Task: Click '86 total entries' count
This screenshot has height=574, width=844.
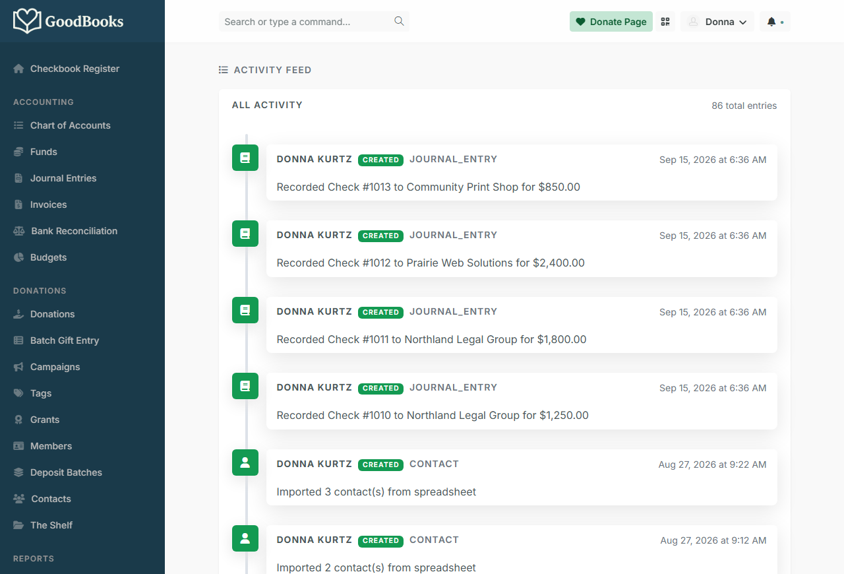Action: point(744,106)
